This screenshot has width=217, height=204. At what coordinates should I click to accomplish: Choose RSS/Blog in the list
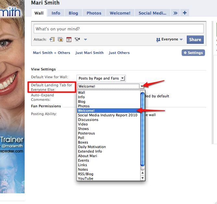(109, 174)
